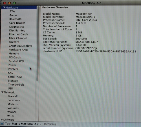Select the USB sidebar item
Viewport: 141px width, 127px height.
pos(10,88)
